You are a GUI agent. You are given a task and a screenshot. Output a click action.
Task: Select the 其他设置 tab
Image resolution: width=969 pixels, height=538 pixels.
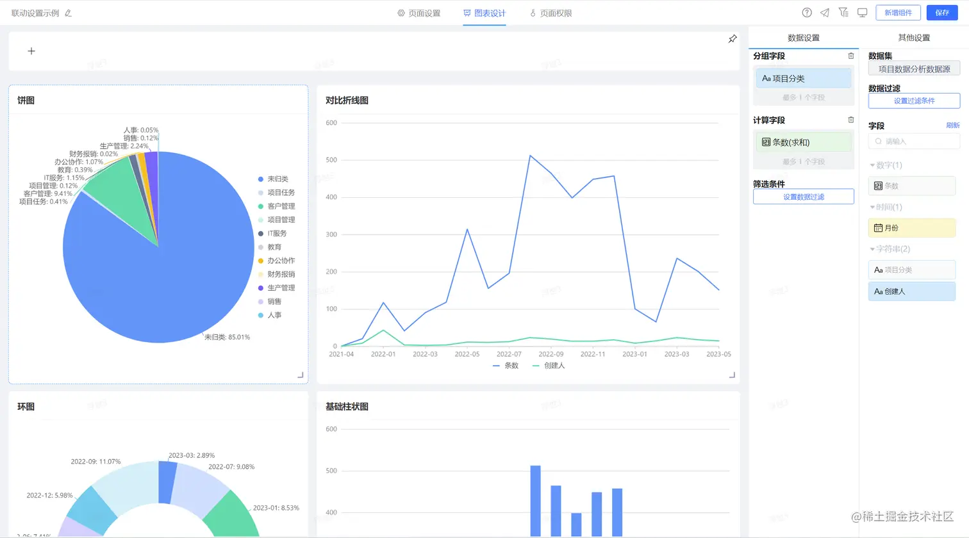914,38
